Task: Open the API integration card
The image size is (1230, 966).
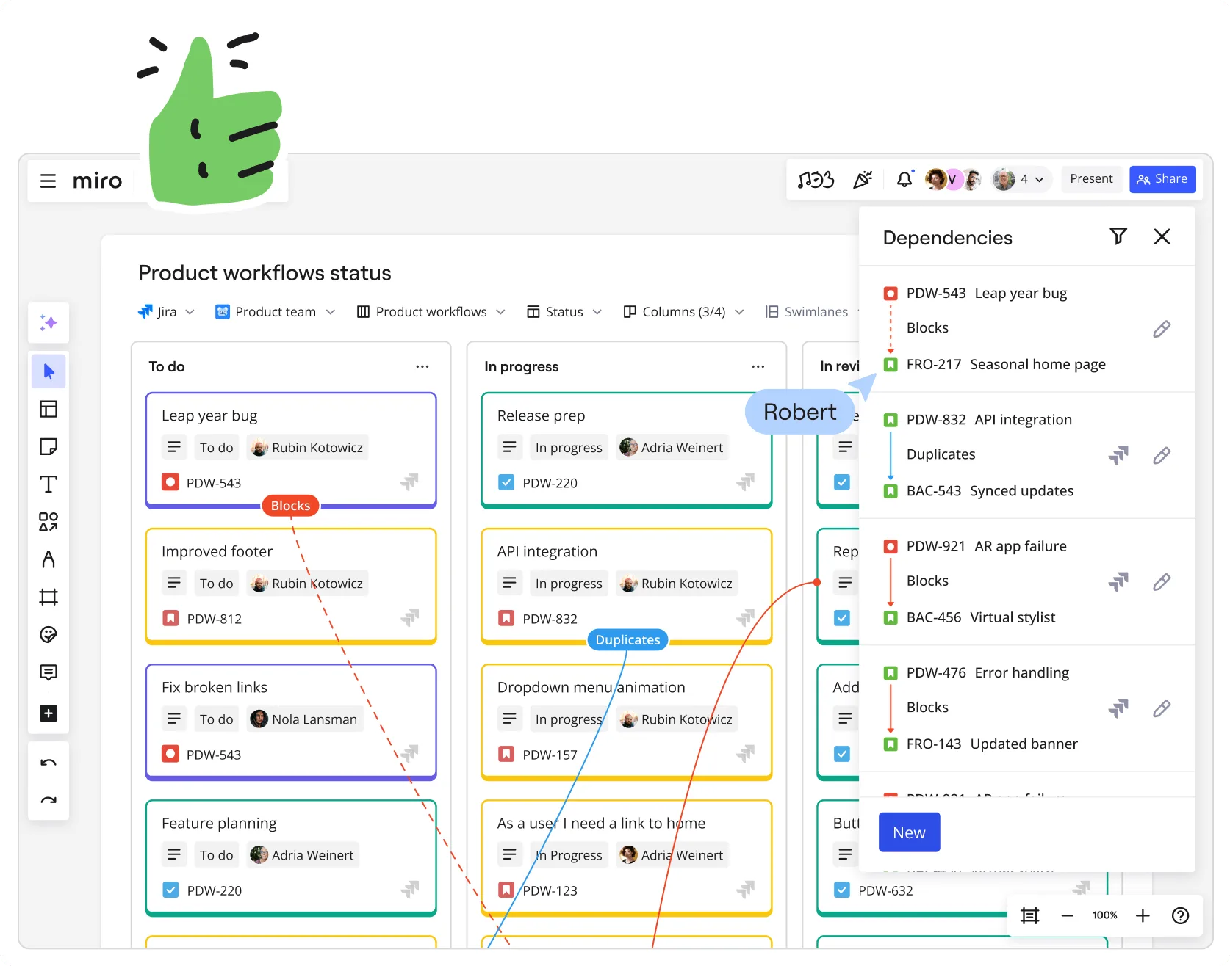Action: (627, 586)
